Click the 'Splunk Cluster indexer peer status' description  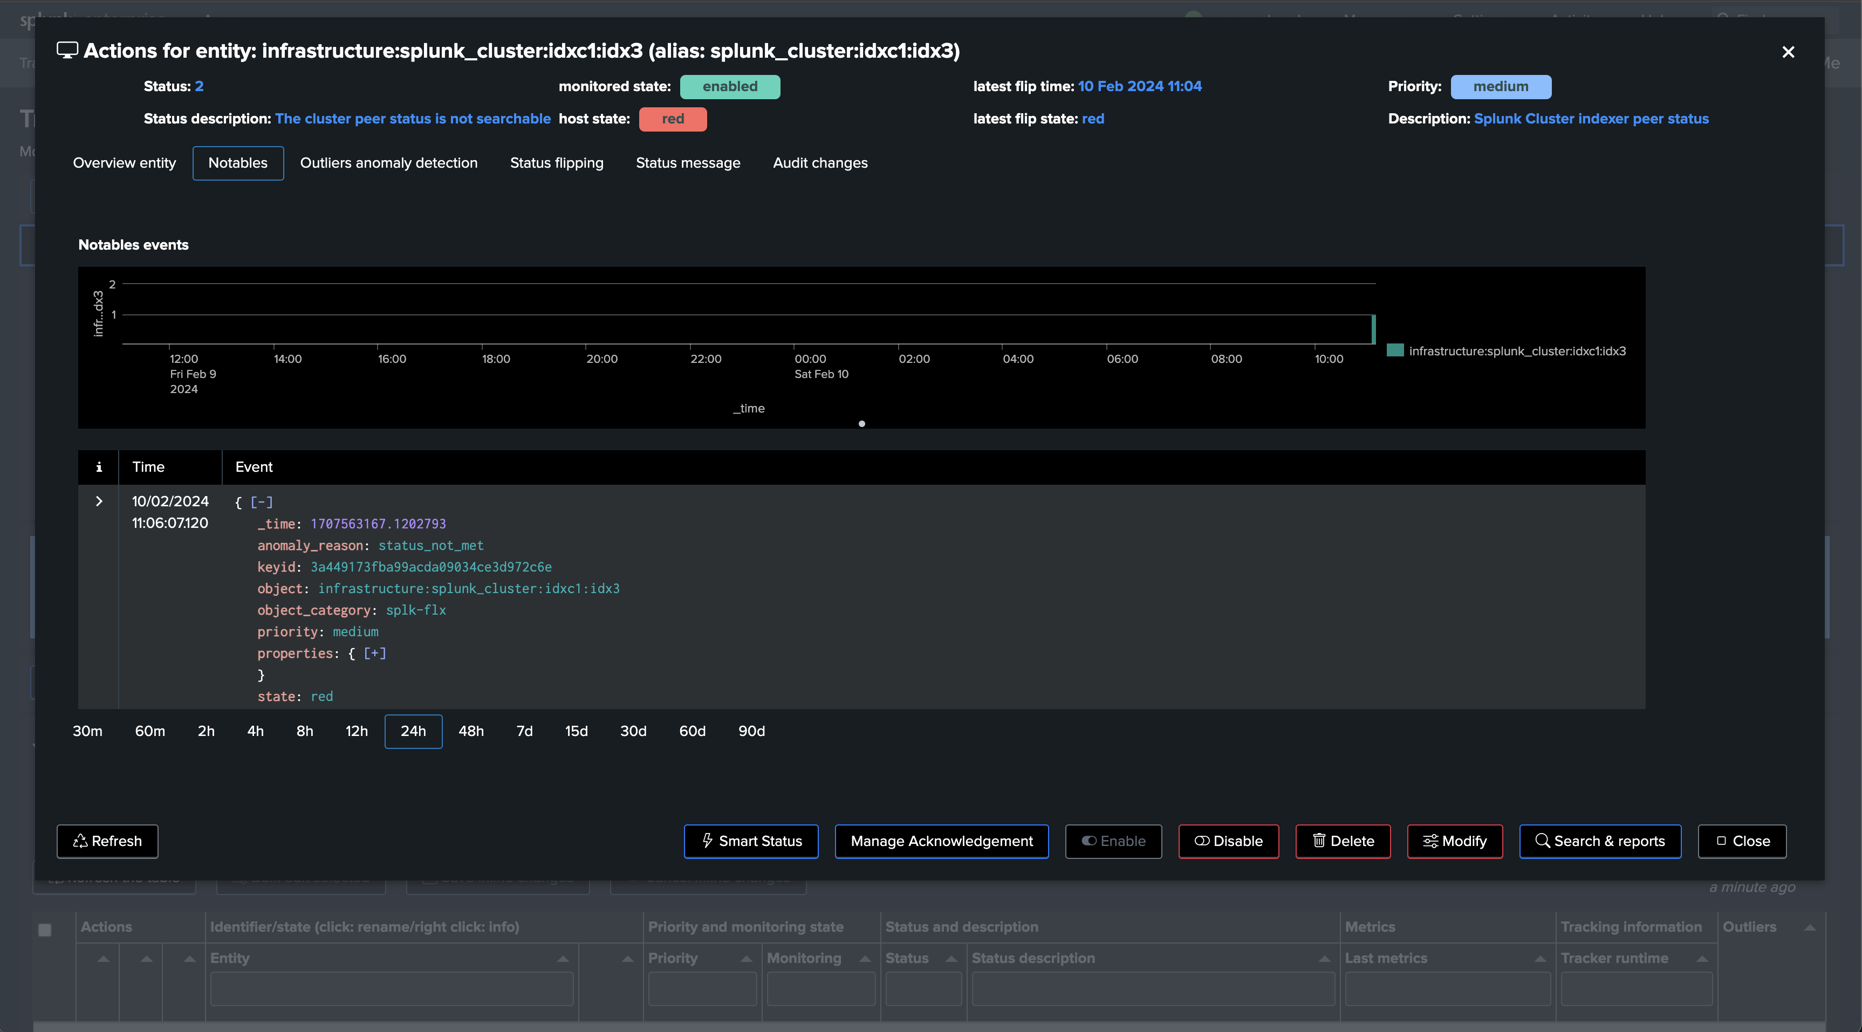[1592, 119]
